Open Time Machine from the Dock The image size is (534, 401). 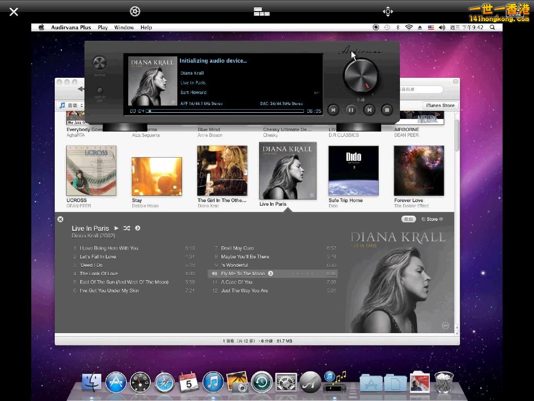(261, 383)
